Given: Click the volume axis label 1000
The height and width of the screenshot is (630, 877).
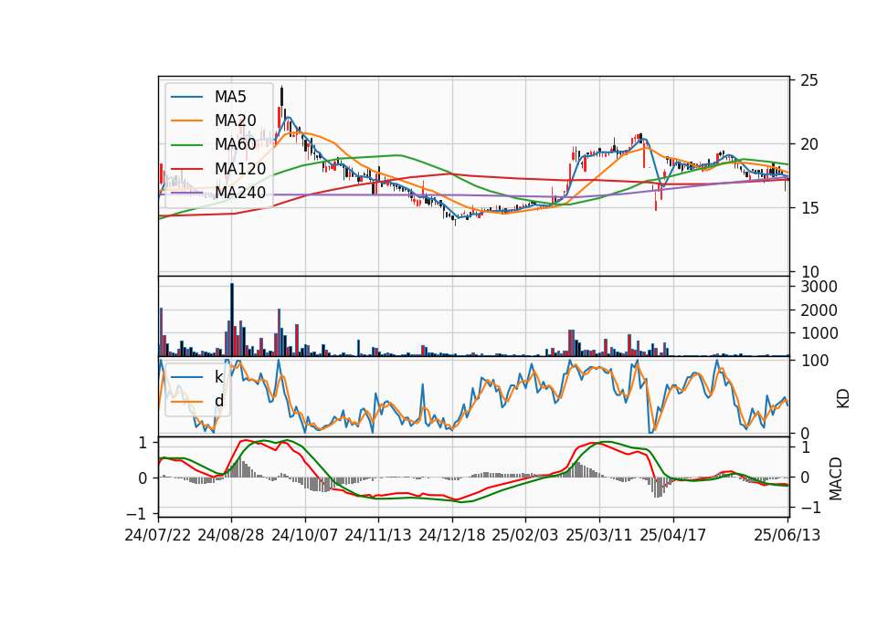Looking at the screenshot, I should pos(819,333).
